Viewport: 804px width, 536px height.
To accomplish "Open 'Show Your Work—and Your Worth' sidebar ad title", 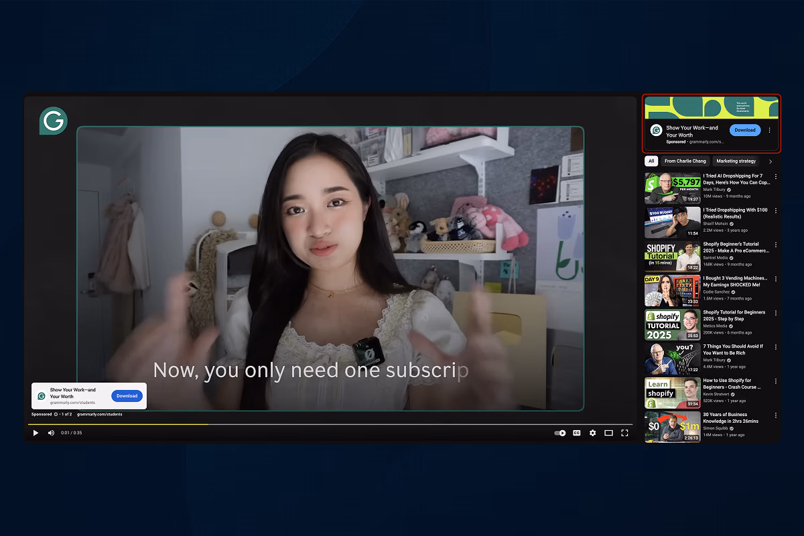I will click(x=692, y=131).
